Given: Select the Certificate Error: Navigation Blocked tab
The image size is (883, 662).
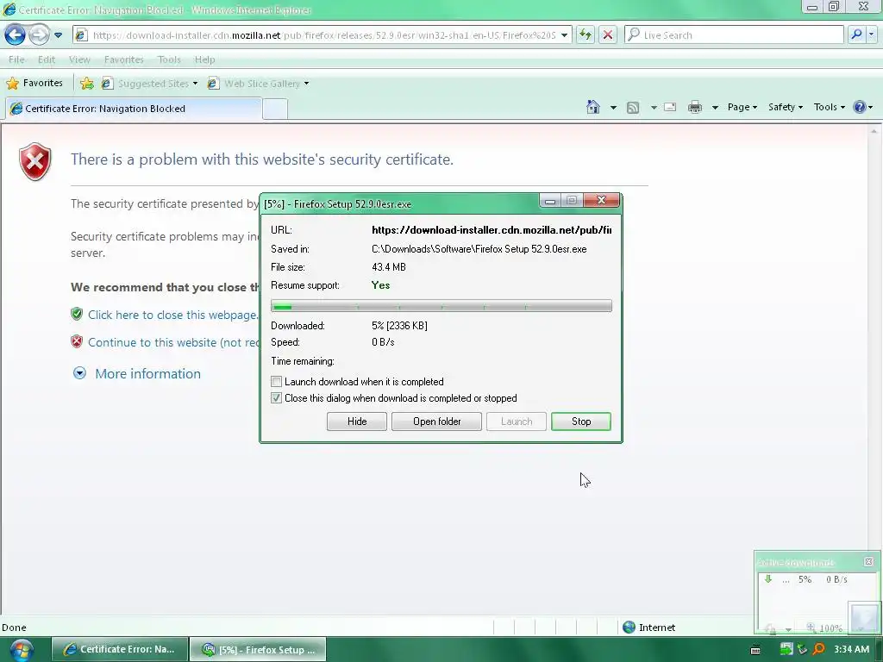Looking at the screenshot, I should [134, 109].
